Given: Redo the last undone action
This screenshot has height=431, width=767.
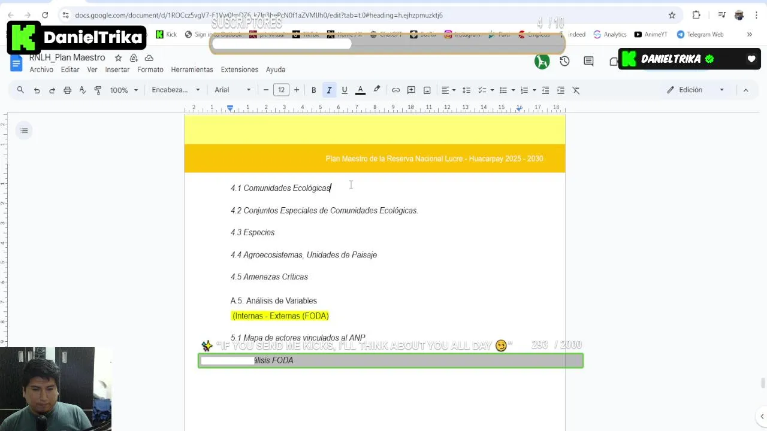Looking at the screenshot, I should [x=52, y=90].
